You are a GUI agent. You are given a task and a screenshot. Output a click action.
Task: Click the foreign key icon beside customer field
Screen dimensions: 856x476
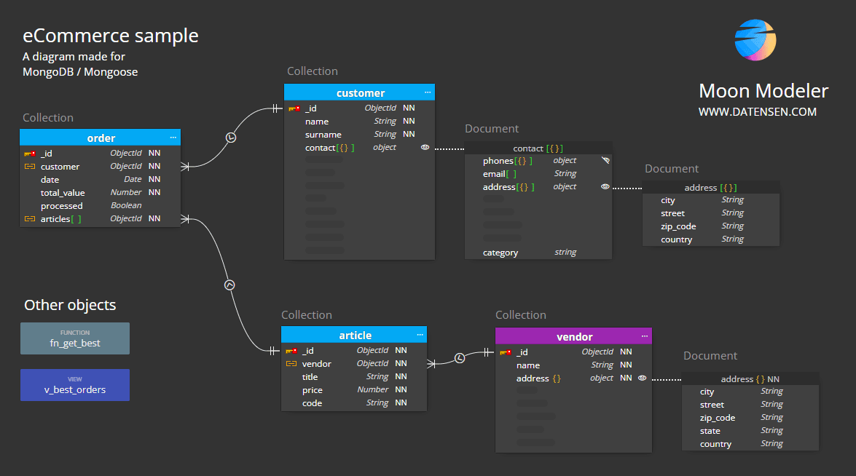coord(30,167)
